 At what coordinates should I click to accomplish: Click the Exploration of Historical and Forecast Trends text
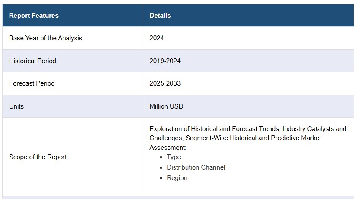214,129
